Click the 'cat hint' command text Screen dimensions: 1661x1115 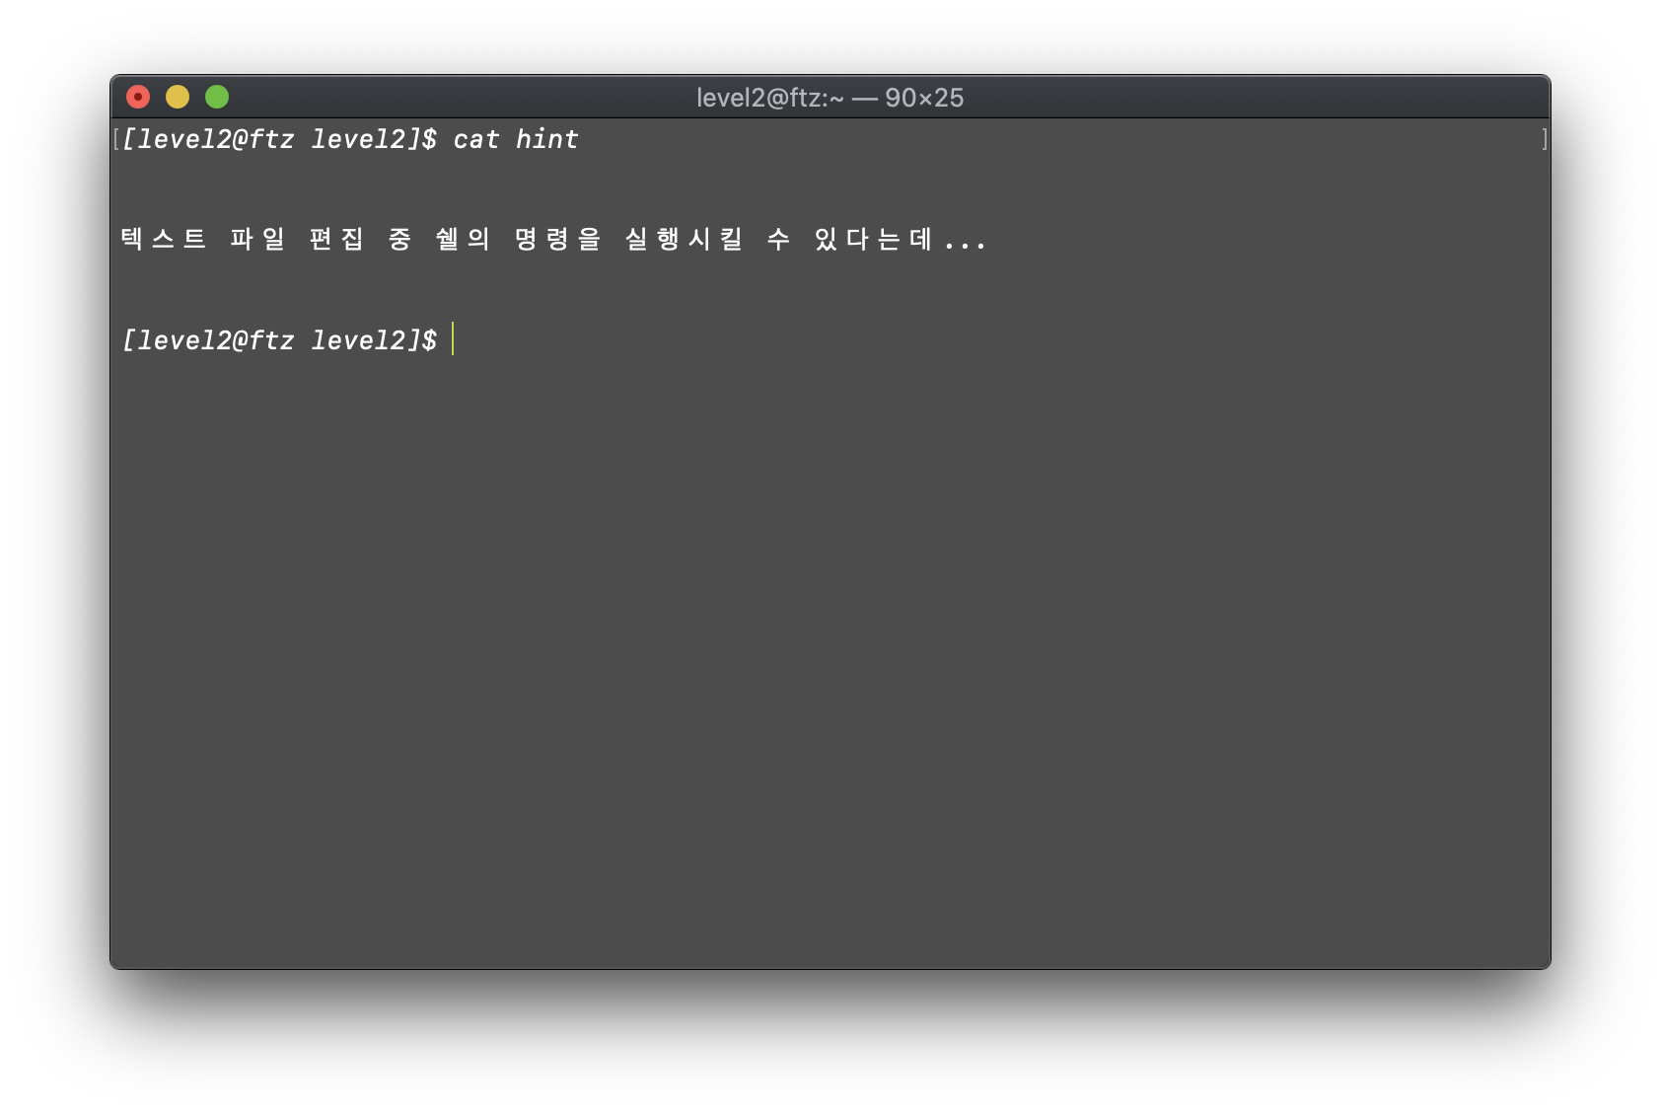(516, 140)
